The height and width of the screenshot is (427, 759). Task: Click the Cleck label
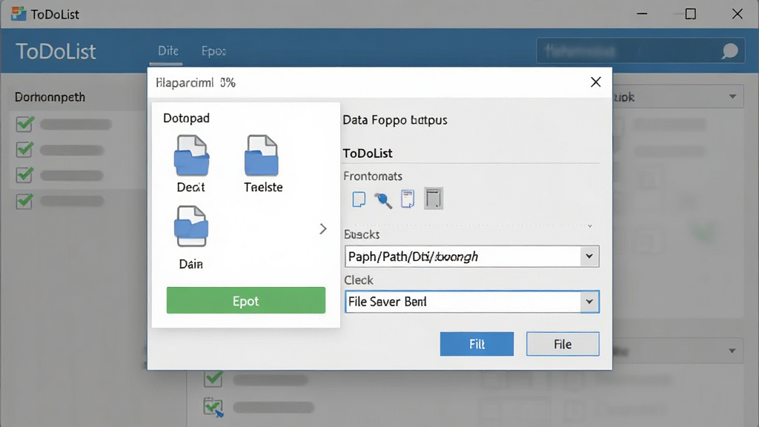coord(358,280)
